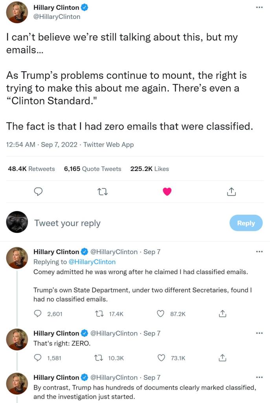Screen dimensions: 270x403
Task: Reply to the Comey tweet with 2,601 replies
Action: pos(38,314)
